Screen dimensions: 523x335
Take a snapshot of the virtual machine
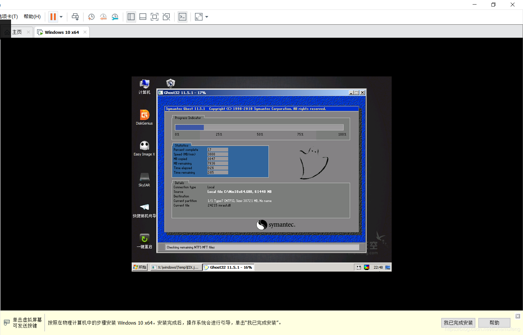click(x=91, y=17)
